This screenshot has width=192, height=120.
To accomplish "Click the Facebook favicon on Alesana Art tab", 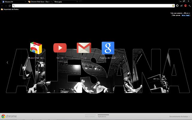I will (3, 2).
